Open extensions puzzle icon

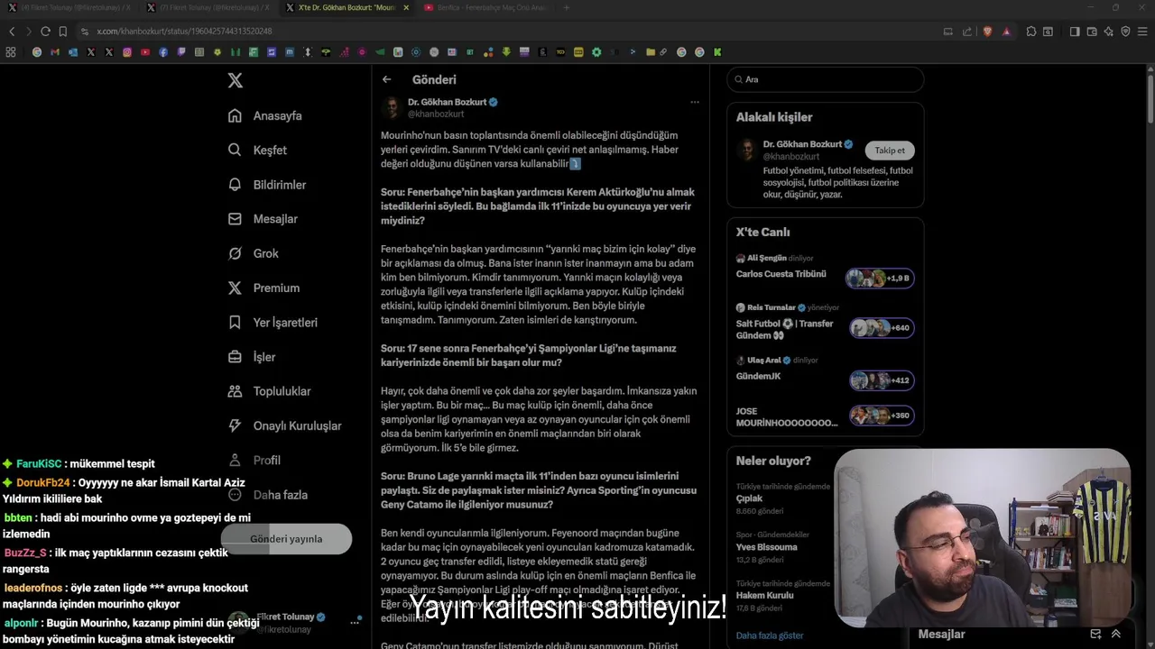(x=1030, y=32)
